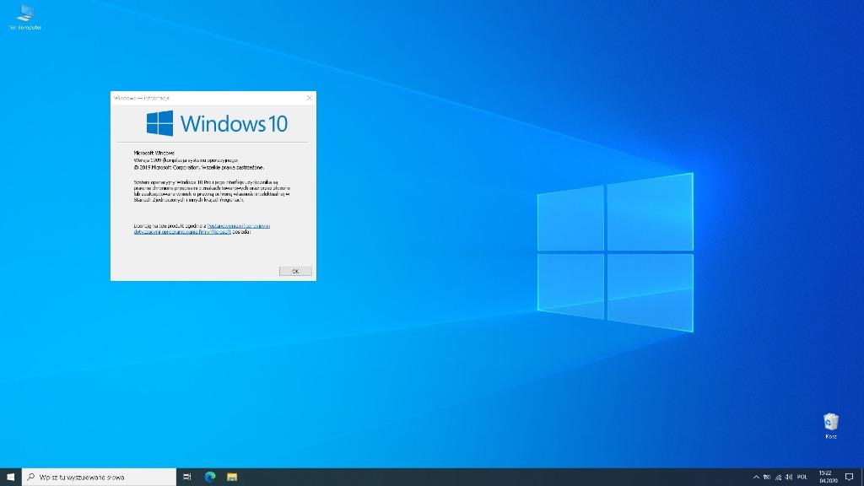Open Microsoft Edge from the taskbar
This screenshot has height=486, width=864.
(209, 477)
